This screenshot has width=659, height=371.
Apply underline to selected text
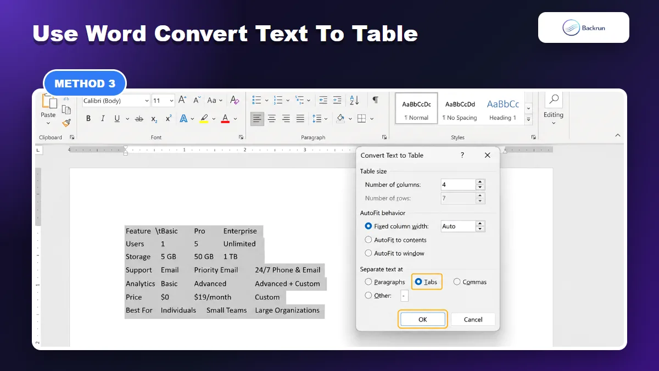pos(117,118)
